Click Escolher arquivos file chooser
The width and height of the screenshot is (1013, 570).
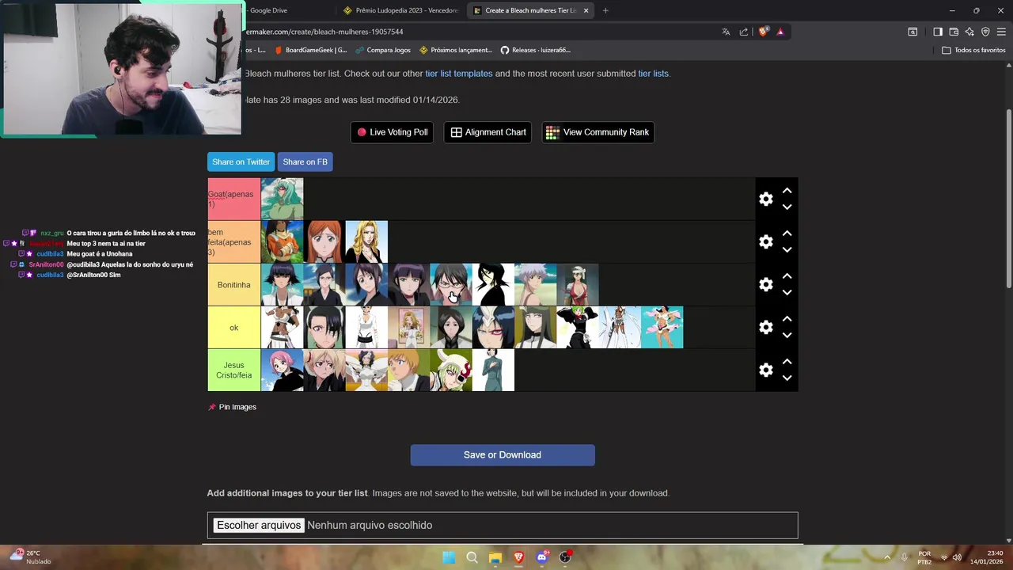coord(259,525)
